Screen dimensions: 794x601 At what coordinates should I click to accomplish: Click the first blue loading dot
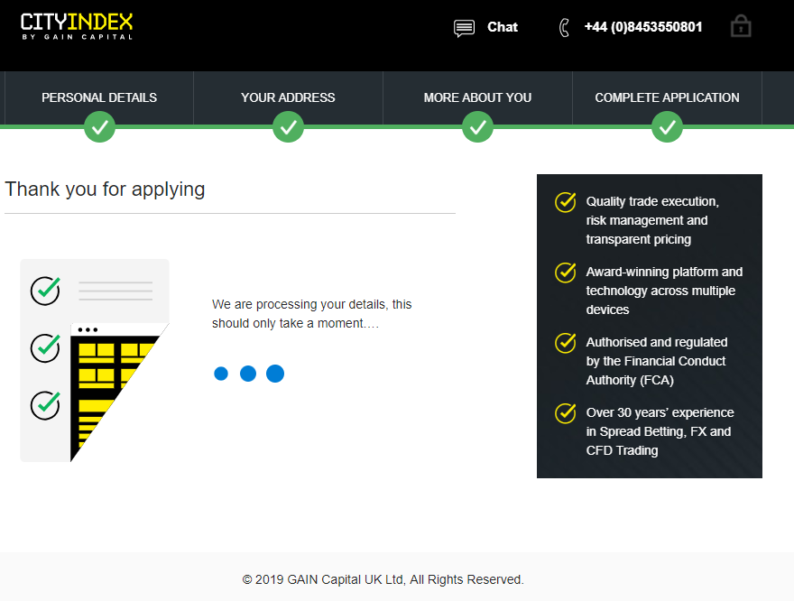[221, 374]
